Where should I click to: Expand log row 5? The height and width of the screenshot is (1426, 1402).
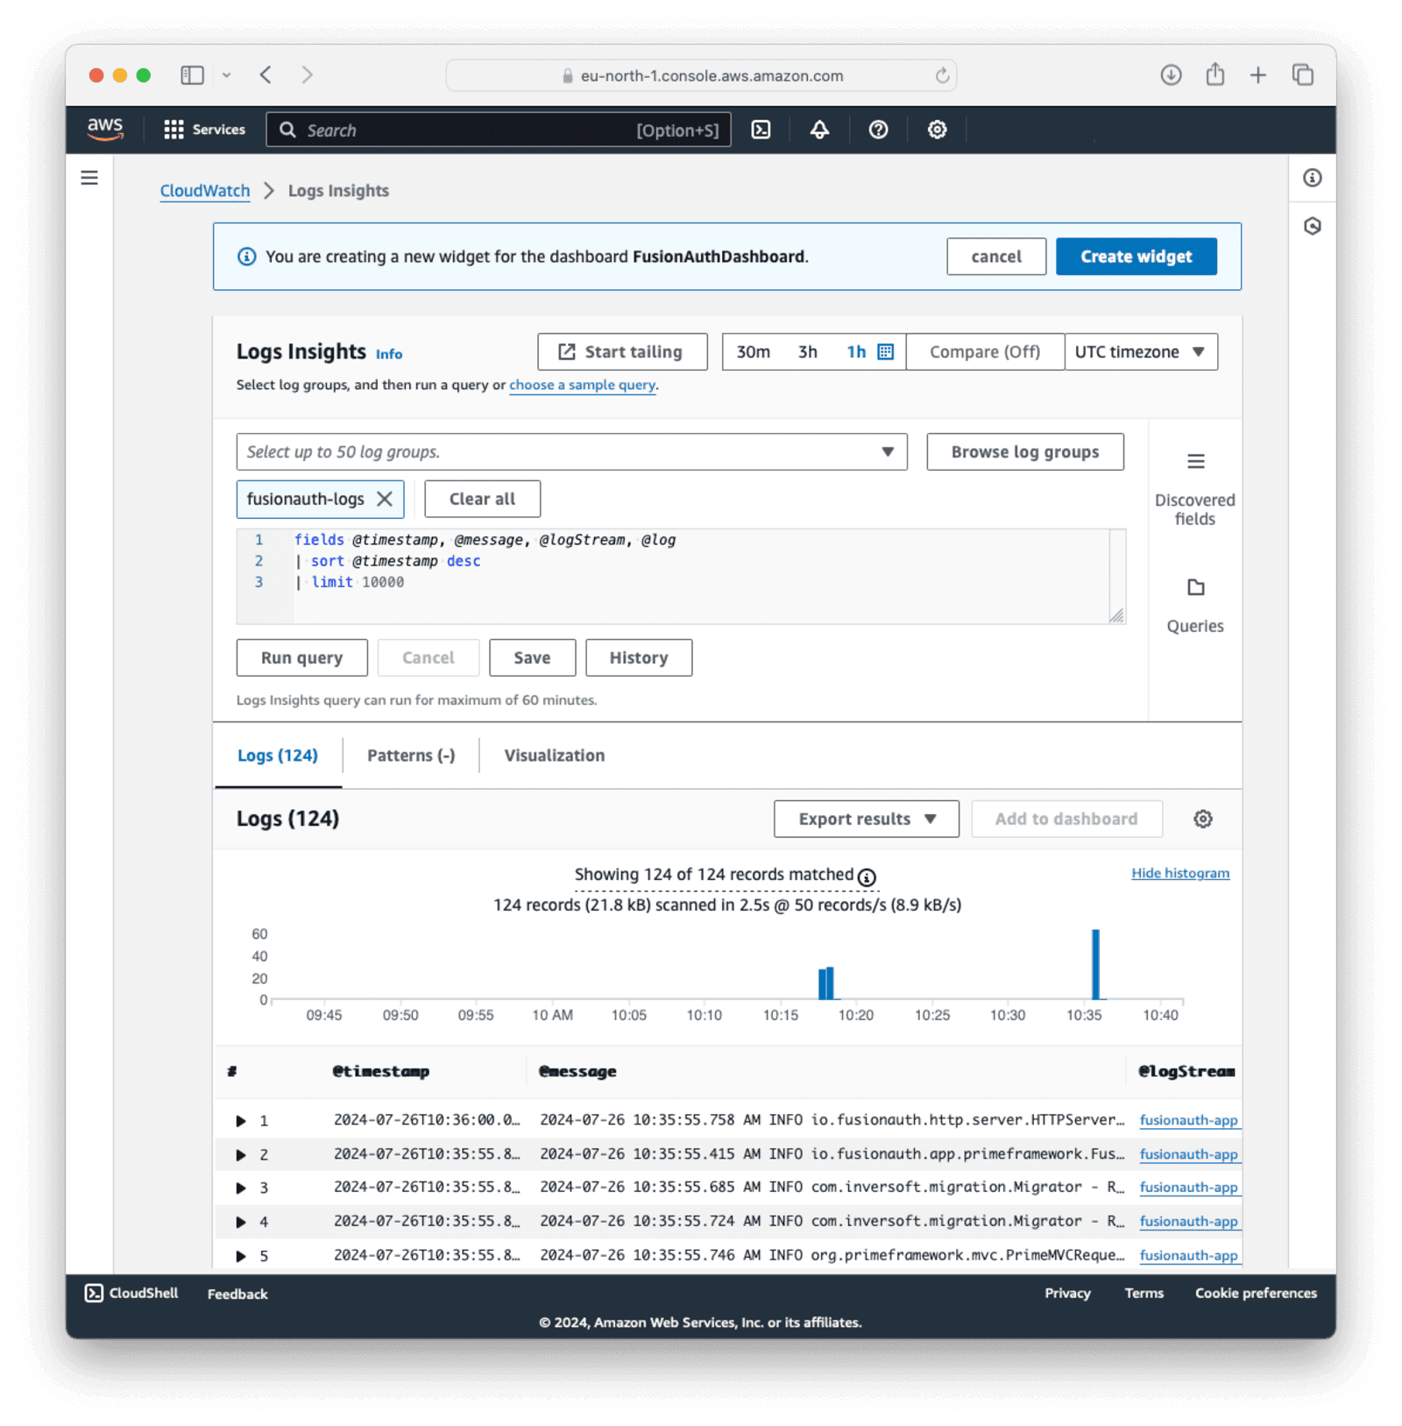coord(241,1256)
